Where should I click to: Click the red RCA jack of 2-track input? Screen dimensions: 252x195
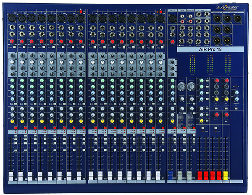[182, 21]
